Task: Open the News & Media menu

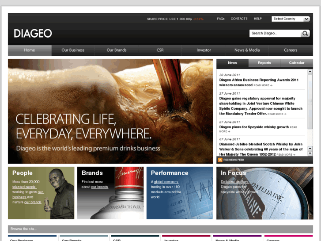Action: 247,50
